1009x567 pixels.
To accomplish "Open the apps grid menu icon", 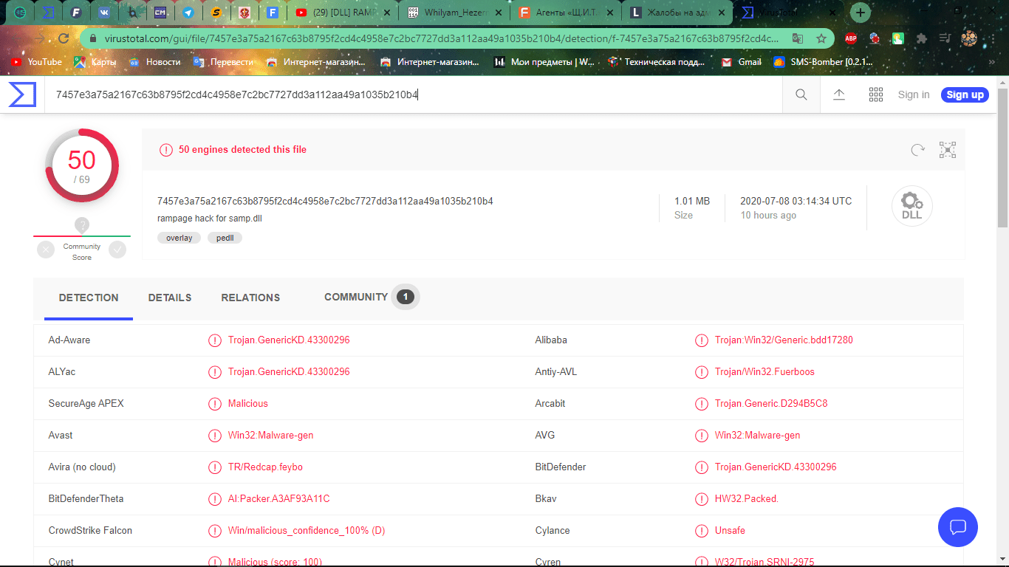I will click(x=876, y=94).
